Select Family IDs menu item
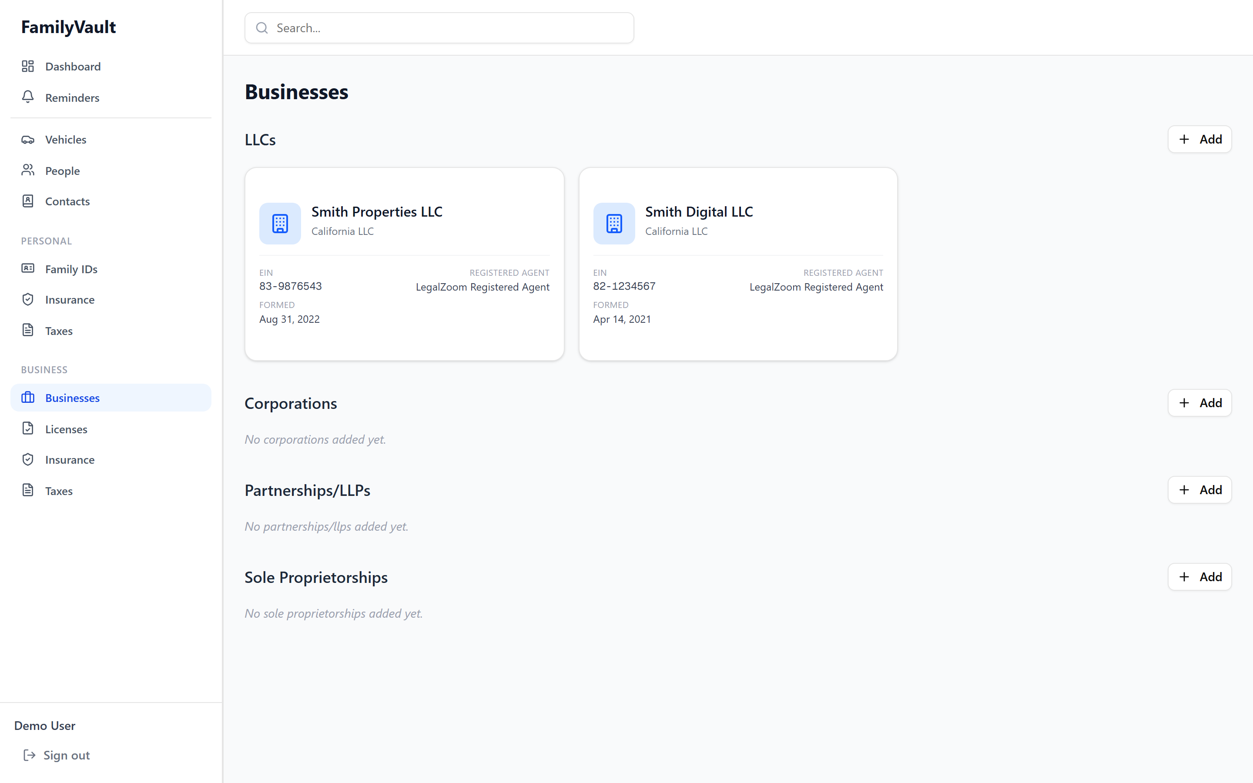This screenshot has width=1253, height=783. (x=111, y=269)
